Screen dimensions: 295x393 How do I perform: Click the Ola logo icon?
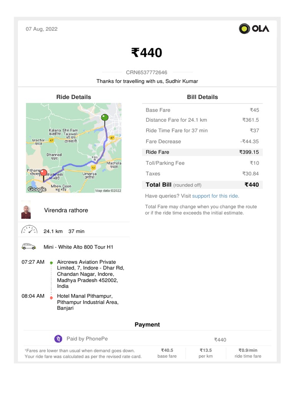click(245, 29)
